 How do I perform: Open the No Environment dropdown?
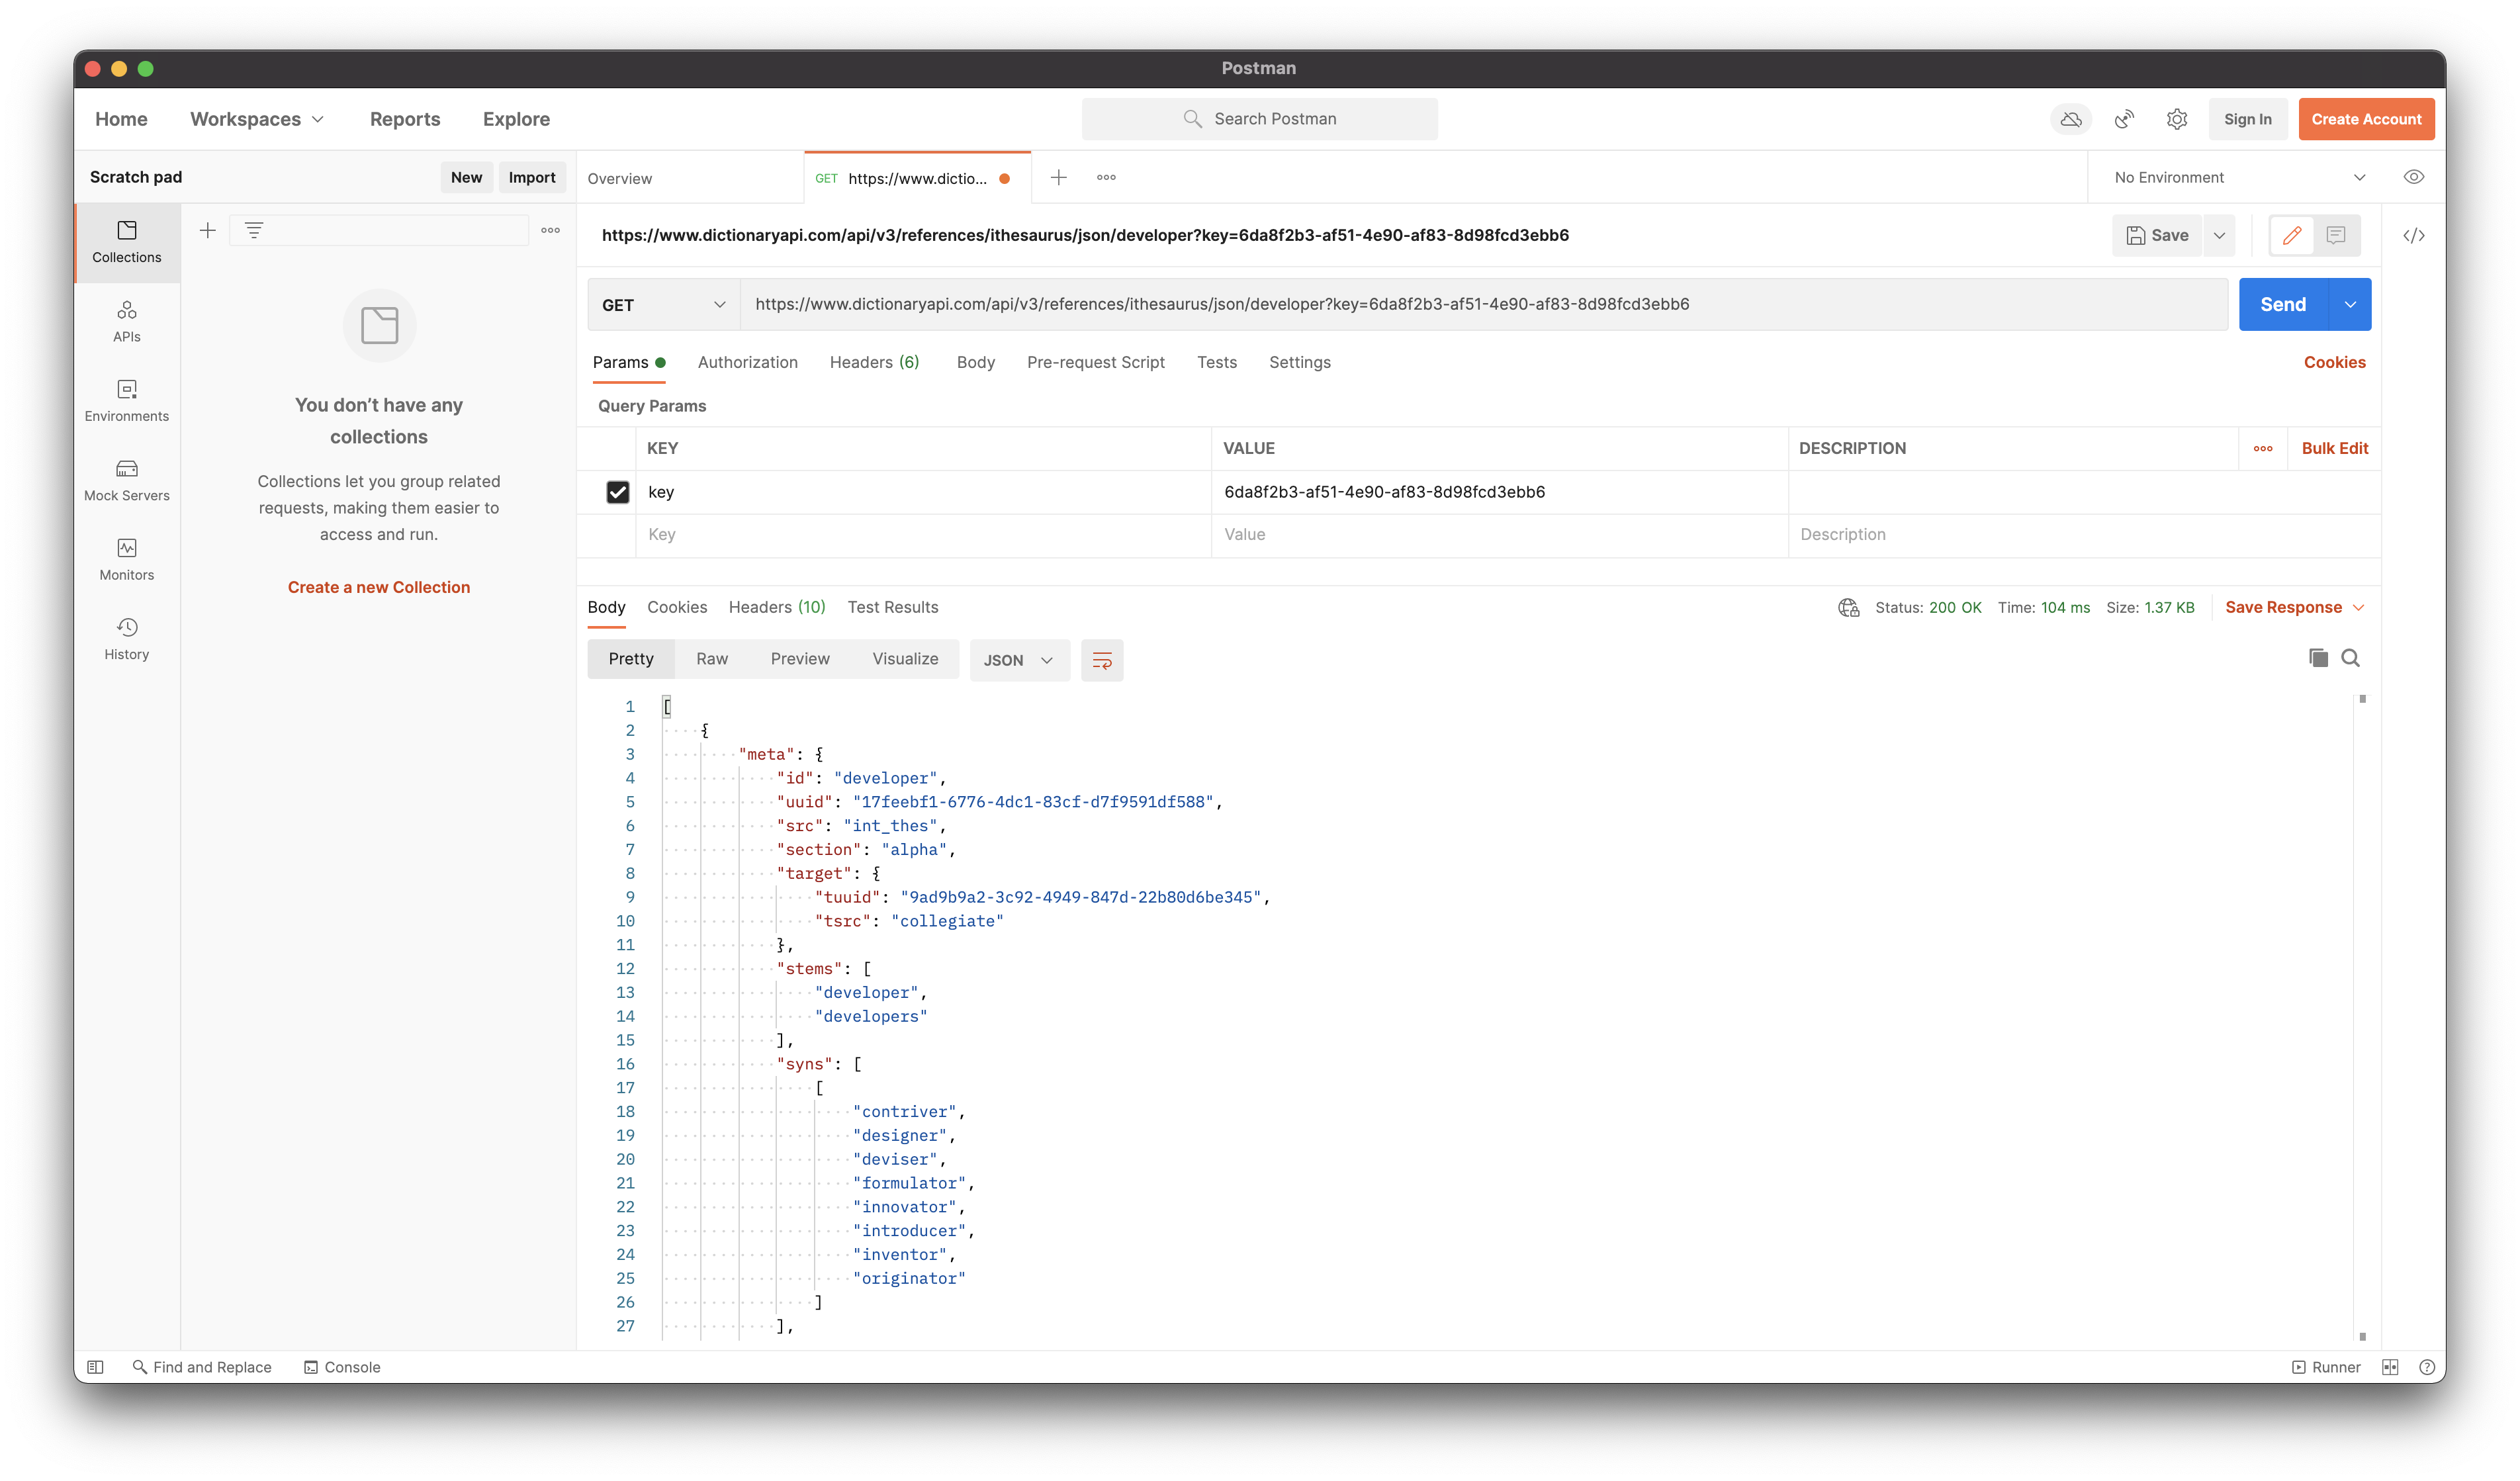[2240, 177]
